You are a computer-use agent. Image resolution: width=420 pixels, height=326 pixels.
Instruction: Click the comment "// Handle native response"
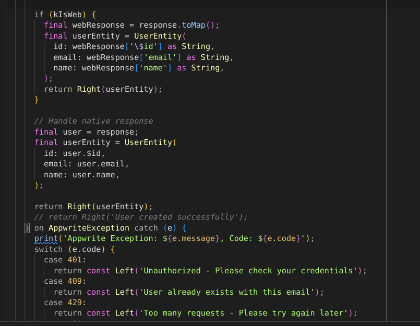[x=94, y=121]
